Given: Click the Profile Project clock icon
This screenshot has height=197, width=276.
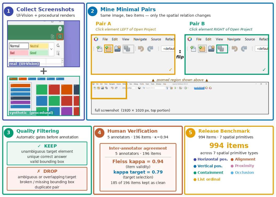Looking at the screenshot, I should 185,88.
